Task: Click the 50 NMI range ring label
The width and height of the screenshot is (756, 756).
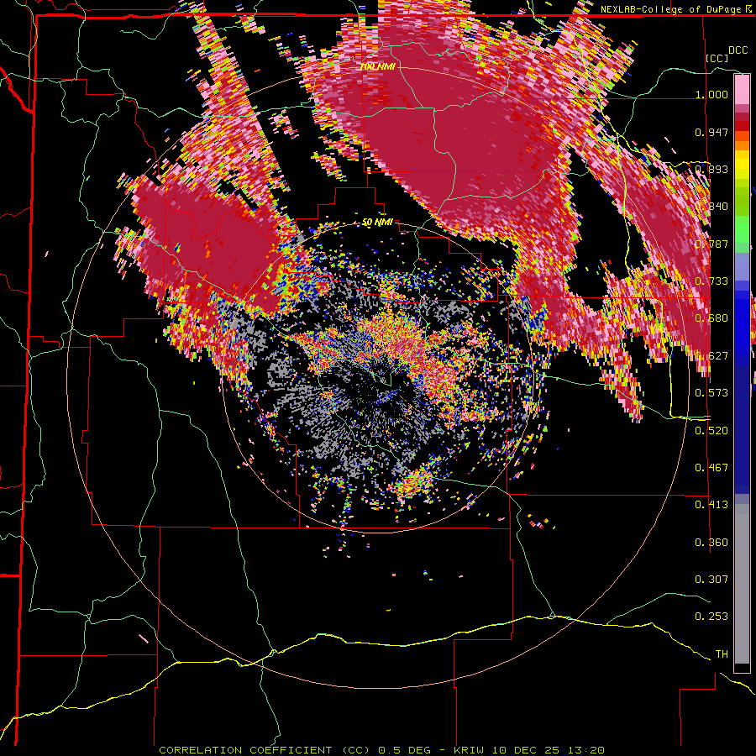Action: coord(377,223)
